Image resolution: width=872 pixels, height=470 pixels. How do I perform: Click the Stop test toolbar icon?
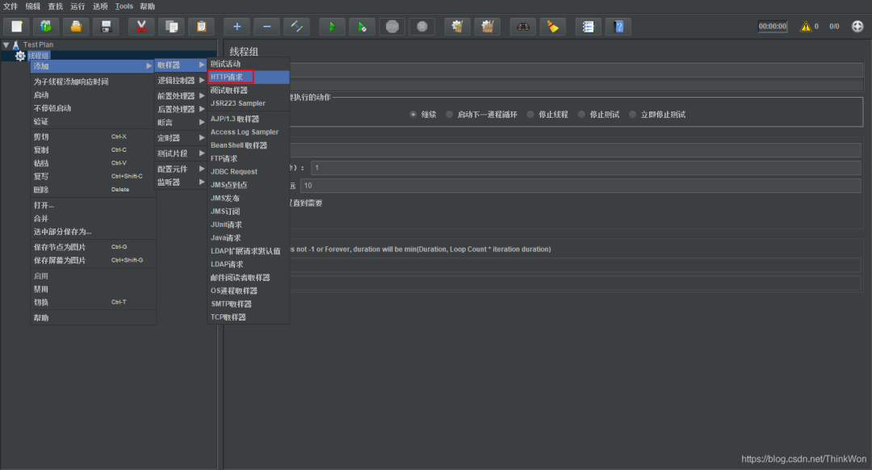(x=392, y=27)
